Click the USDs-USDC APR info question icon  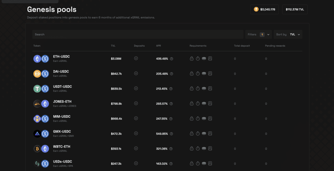[x=171, y=164]
